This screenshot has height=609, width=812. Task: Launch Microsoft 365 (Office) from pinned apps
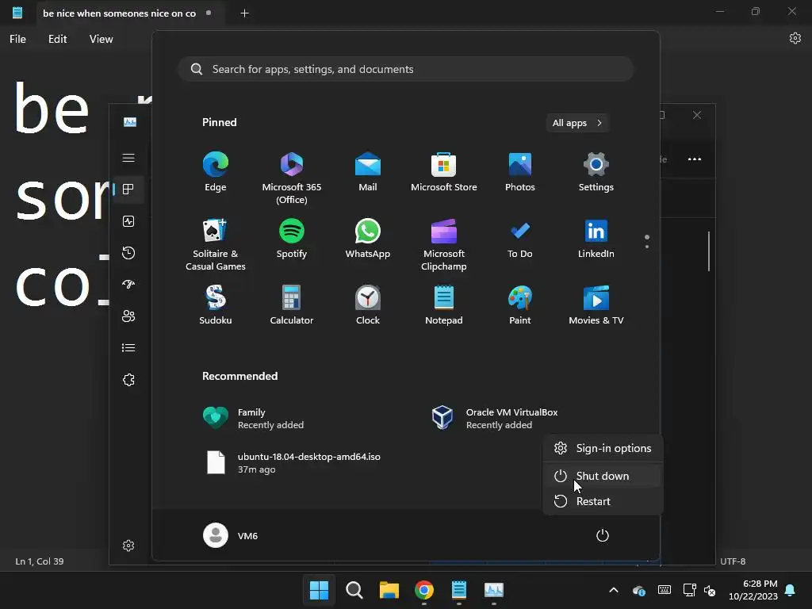click(292, 178)
